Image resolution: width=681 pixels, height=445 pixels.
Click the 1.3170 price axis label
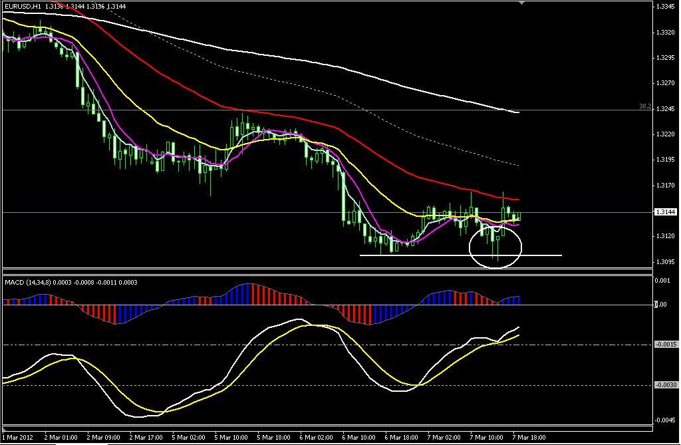coord(665,186)
